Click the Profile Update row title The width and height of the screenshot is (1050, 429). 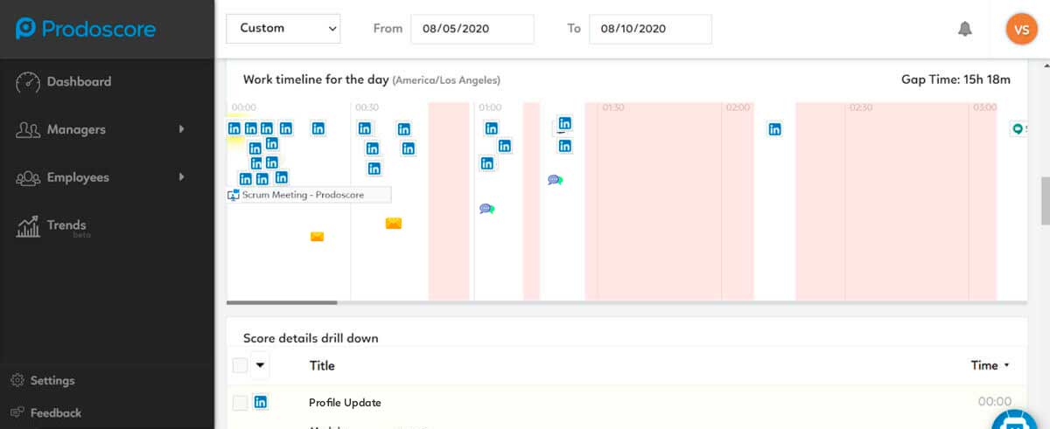point(345,403)
